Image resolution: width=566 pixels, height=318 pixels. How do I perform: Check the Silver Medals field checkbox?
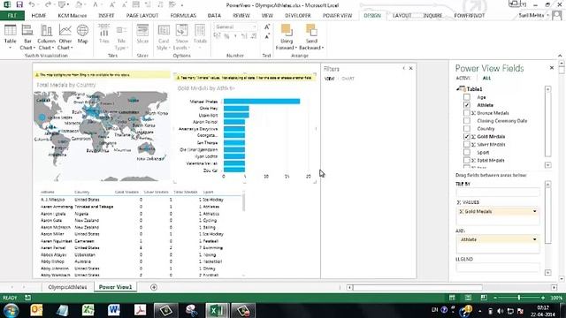[x=467, y=144]
